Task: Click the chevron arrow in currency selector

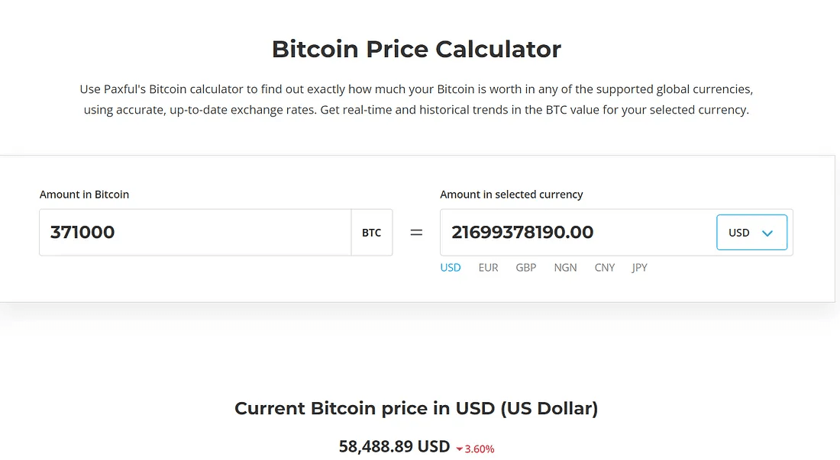Action: (x=768, y=233)
